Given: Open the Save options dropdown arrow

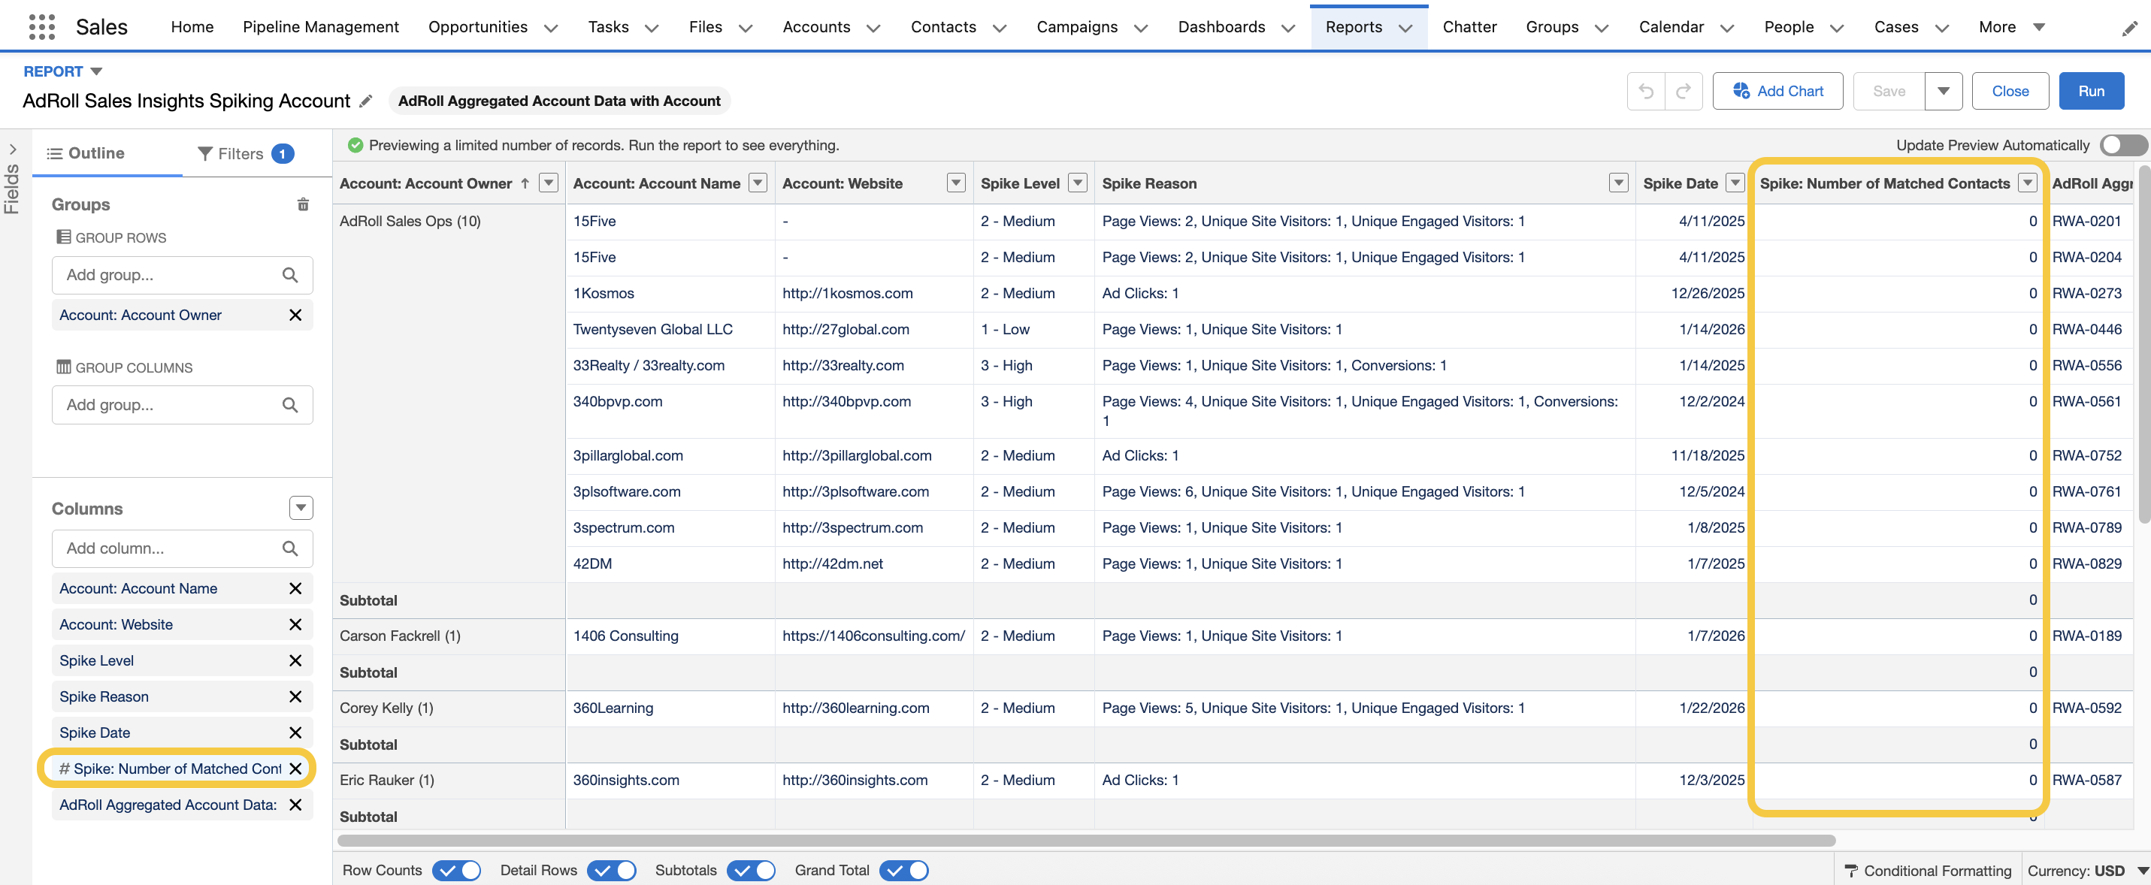Looking at the screenshot, I should [1943, 91].
